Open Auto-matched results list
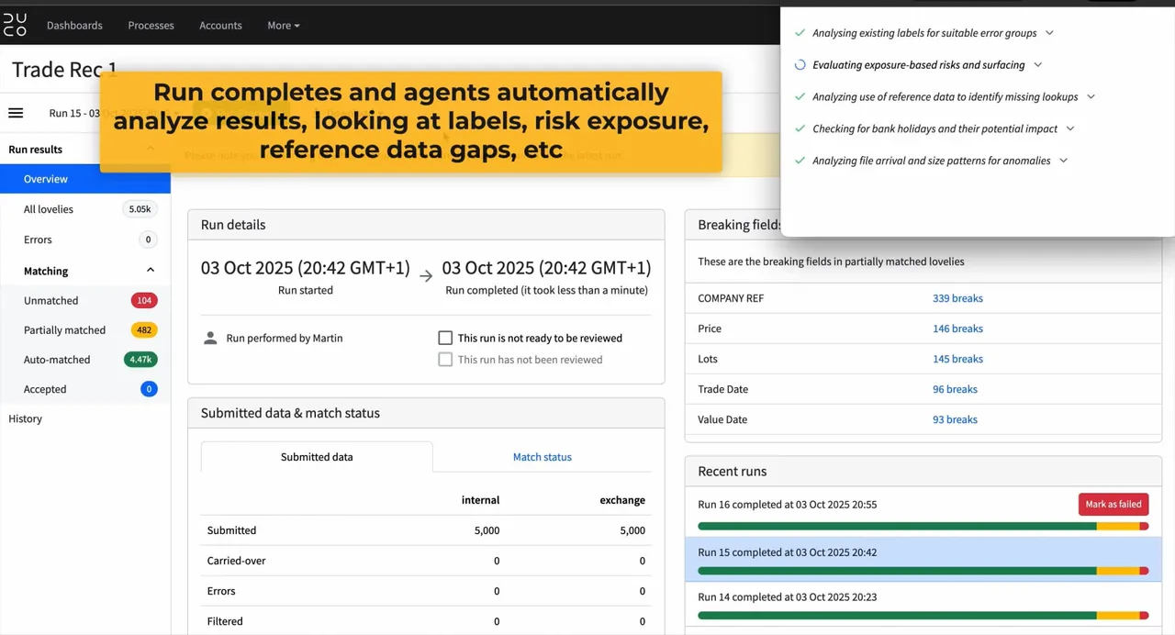Image resolution: width=1175 pixels, height=635 pixels. click(x=57, y=360)
